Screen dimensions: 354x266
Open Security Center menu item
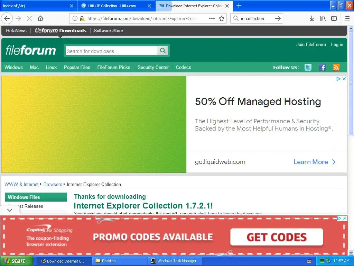point(153,68)
